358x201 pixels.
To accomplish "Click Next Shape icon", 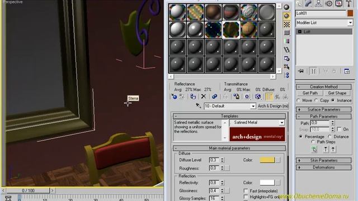I will pos(333,149).
